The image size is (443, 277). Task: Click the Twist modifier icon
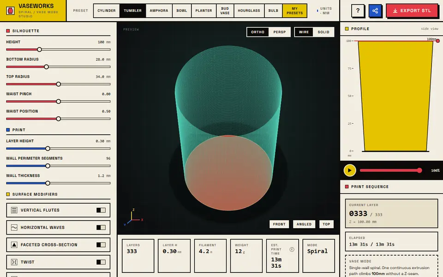click(14, 262)
